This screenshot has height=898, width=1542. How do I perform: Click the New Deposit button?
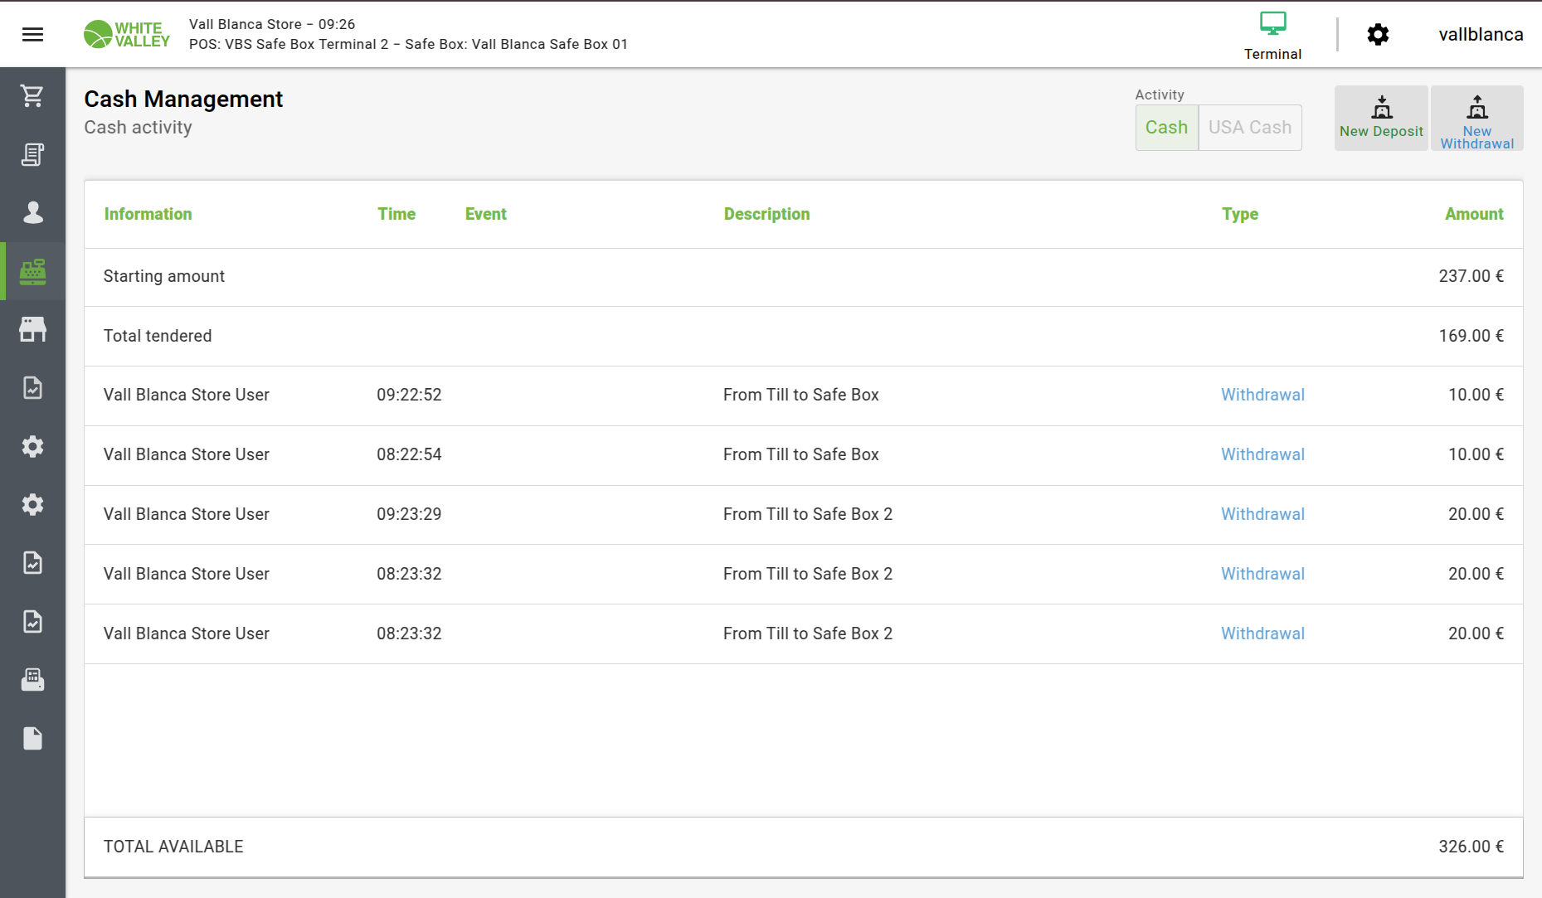point(1381,118)
